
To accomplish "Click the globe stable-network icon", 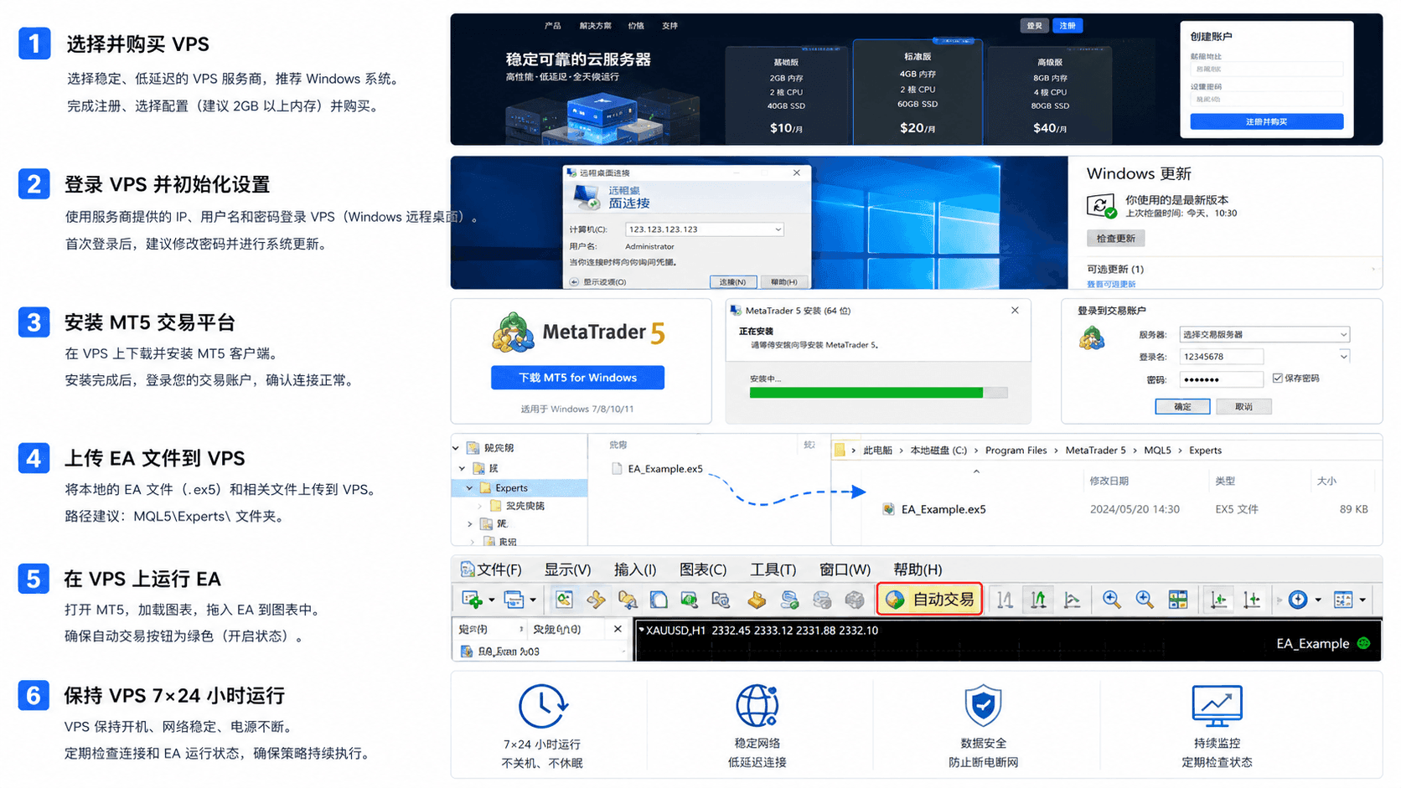I will pos(757,705).
